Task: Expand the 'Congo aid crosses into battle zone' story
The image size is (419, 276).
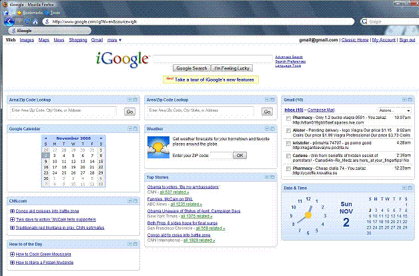Action: click(12, 211)
